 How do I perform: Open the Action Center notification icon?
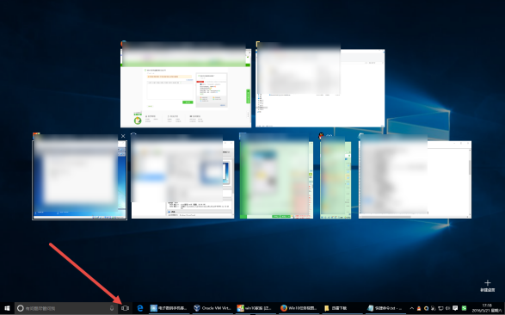(455, 308)
